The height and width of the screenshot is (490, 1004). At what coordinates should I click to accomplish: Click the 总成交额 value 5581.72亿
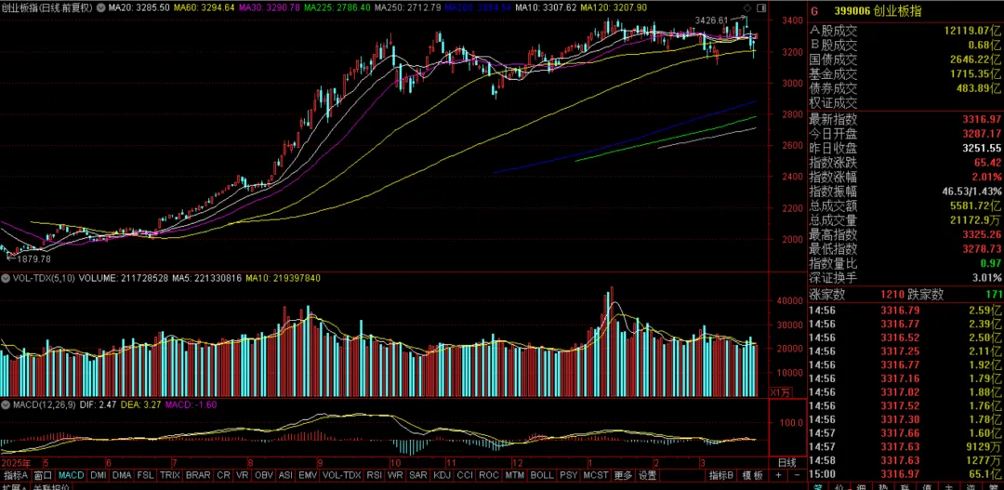(x=977, y=206)
